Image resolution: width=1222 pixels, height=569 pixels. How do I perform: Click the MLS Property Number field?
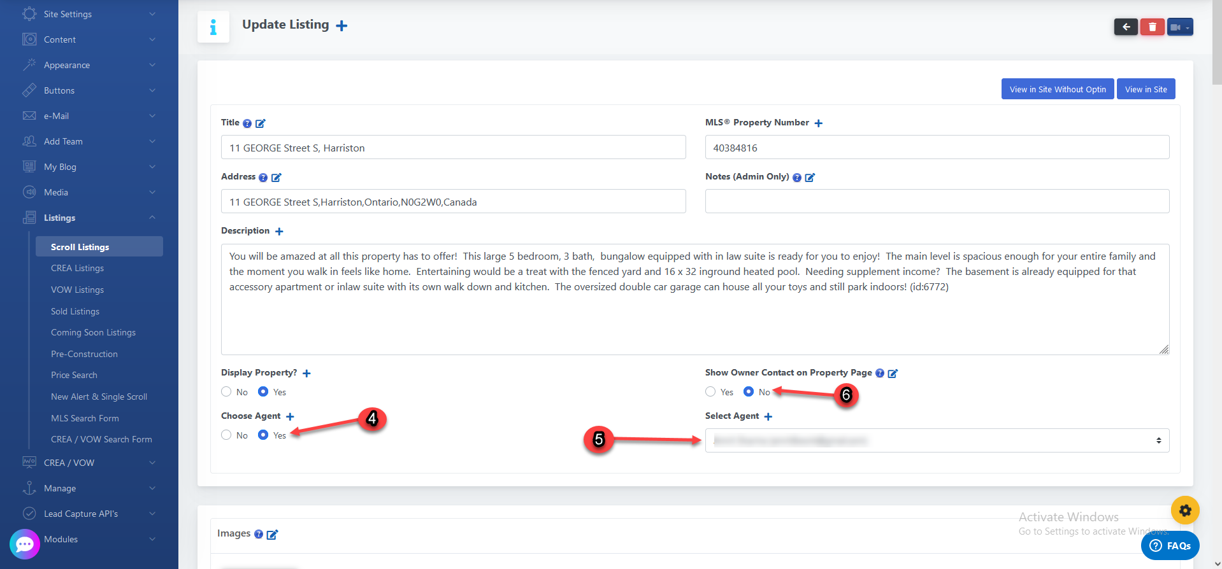click(x=937, y=148)
